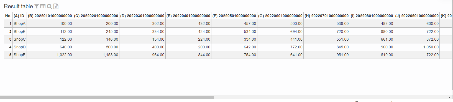Click the (I) 20220801000000000 column header
This screenshot has width=453, height=102.
coord(372,16)
